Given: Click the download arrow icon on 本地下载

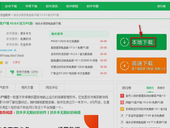Looking at the screenshot, I should [x=124, y=42].
